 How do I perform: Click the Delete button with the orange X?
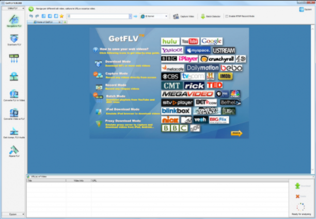[301, 196]
